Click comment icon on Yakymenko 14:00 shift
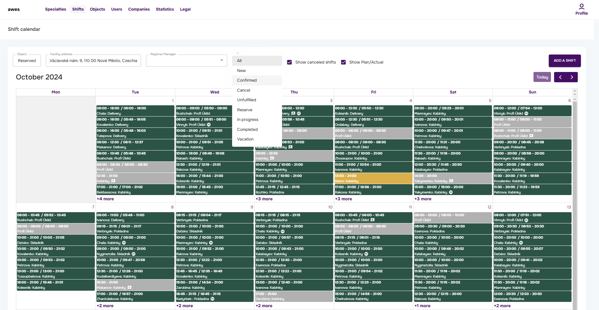The width and height of the screenshot is (599, 310). [x=451, y=181]
